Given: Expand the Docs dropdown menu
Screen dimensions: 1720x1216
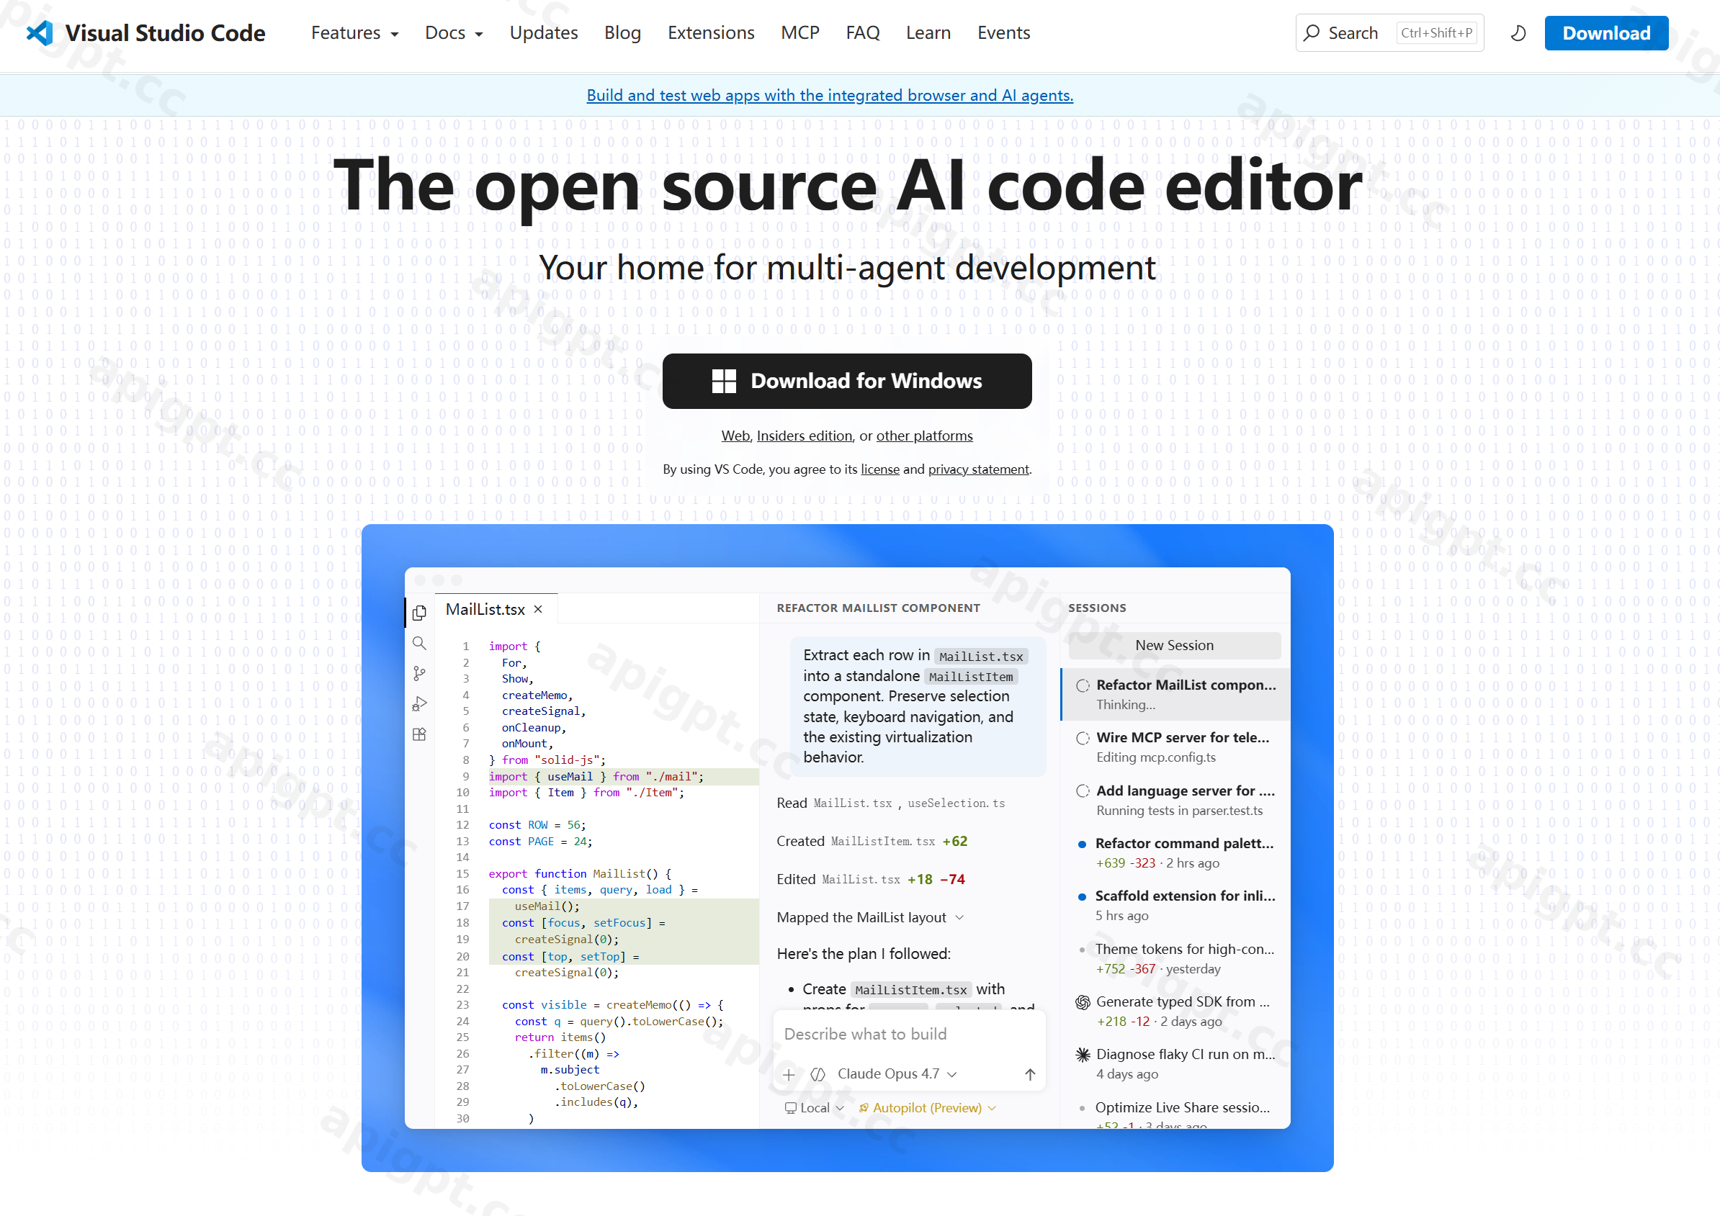Looking at the screenshot, I should pos(454,33).
